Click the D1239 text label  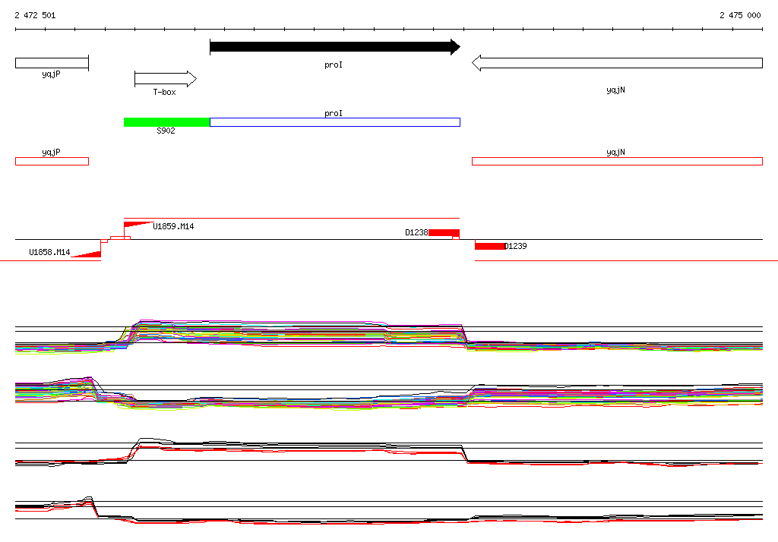516,246
